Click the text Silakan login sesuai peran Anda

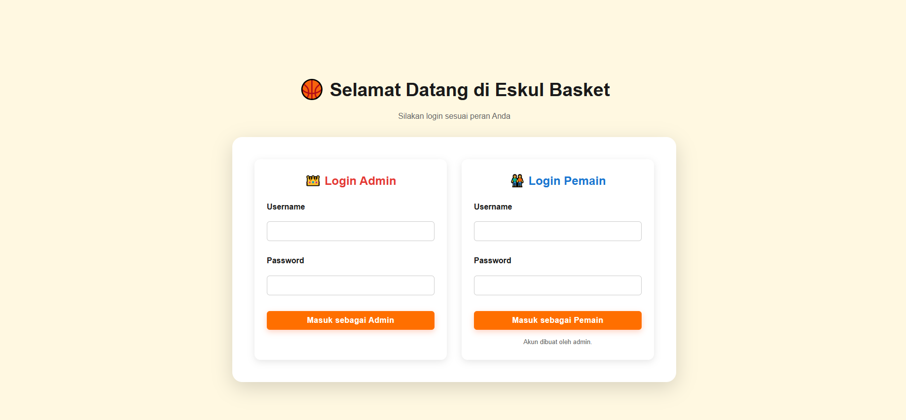click(454, 116)
